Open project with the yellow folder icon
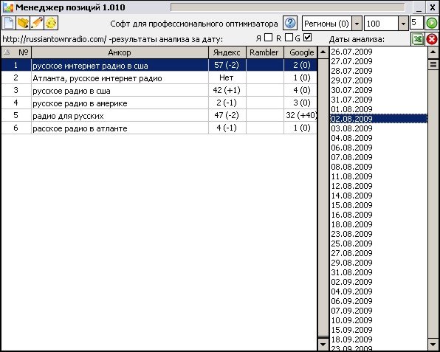Viewport: 440px width, 352px height. click(x=23, y=23)
